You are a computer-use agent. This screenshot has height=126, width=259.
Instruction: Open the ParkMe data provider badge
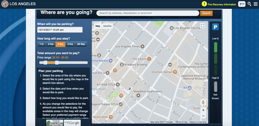[55, 123]
